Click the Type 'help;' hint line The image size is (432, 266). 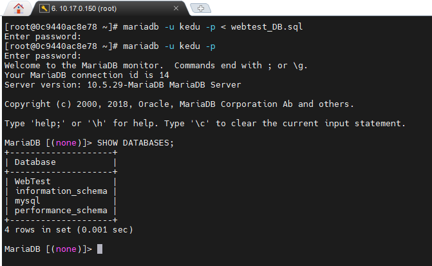pyautogui.click(x=205, y=123)
